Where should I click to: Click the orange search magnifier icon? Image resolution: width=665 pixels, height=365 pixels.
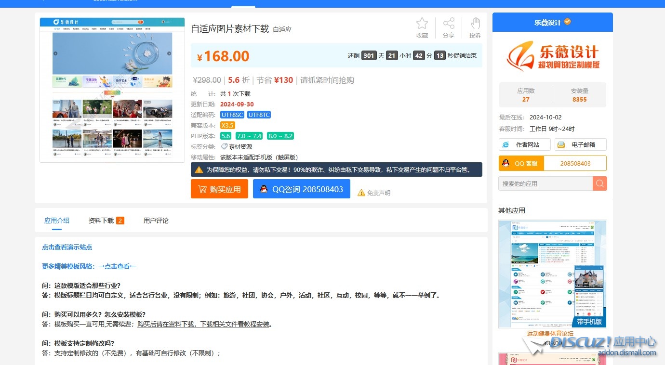pos(599,183)
